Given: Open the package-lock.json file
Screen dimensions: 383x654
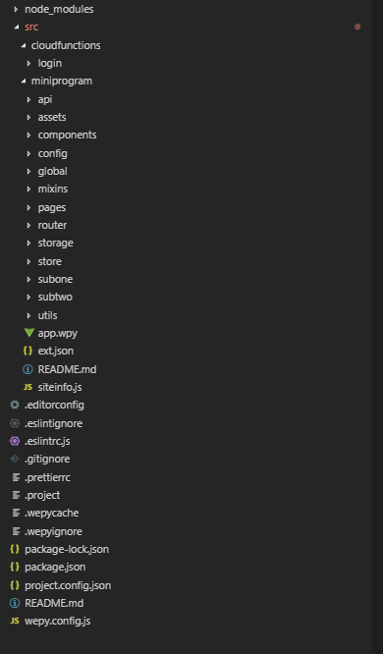Looking at the screenshot, I should pyautogui.click(x=67, y=549).
